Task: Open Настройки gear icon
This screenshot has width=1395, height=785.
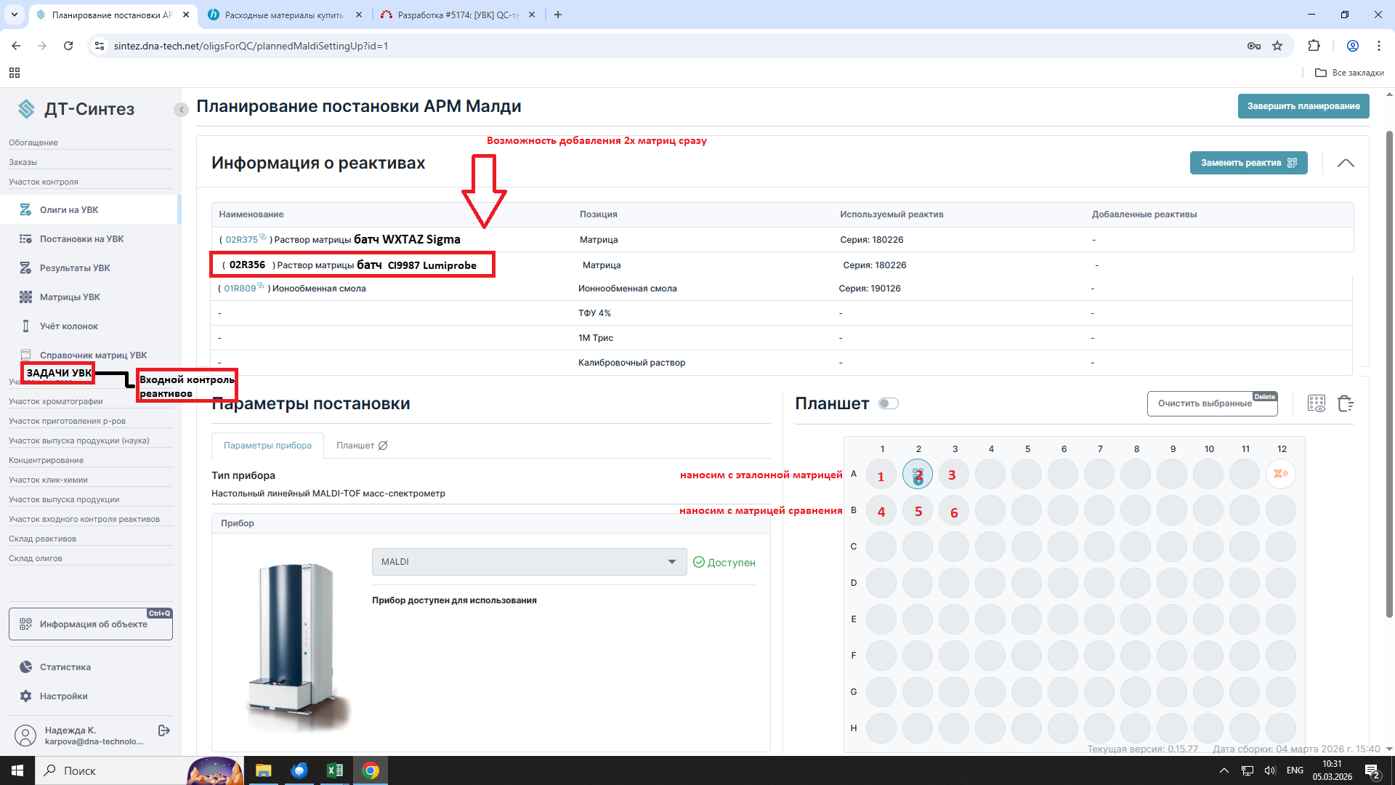Action: [x=25, y=696]
